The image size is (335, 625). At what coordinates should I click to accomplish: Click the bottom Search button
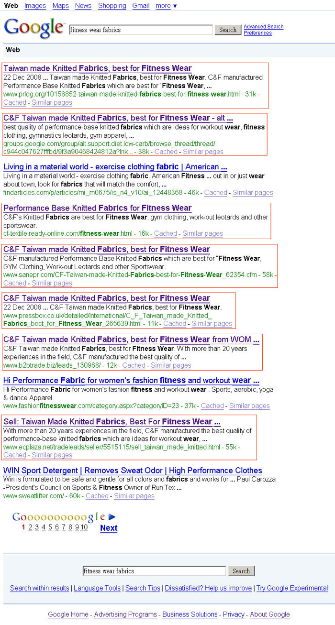[241, 571]
